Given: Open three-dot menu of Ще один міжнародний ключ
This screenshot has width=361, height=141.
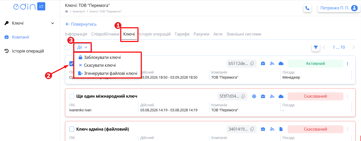Looking at the screenshot, I should click(348, 96).
